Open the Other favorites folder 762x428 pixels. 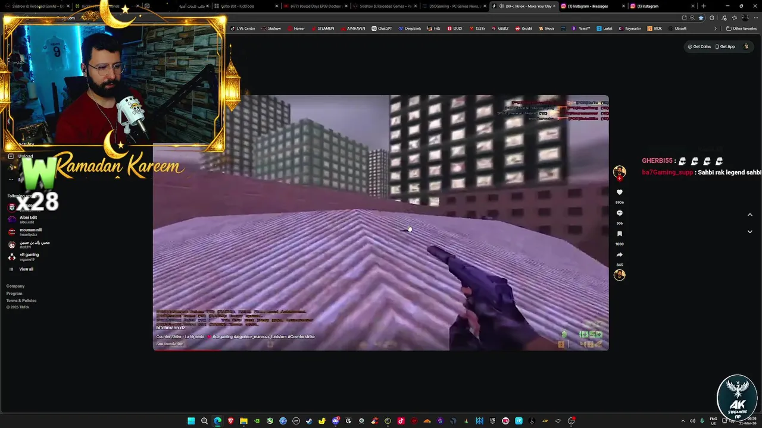tap(742, 29)
